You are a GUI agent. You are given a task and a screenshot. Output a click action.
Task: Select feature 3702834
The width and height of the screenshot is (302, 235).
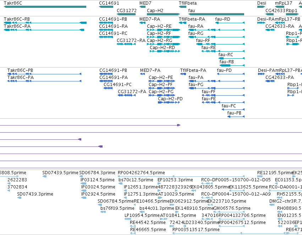coord(17,187)
